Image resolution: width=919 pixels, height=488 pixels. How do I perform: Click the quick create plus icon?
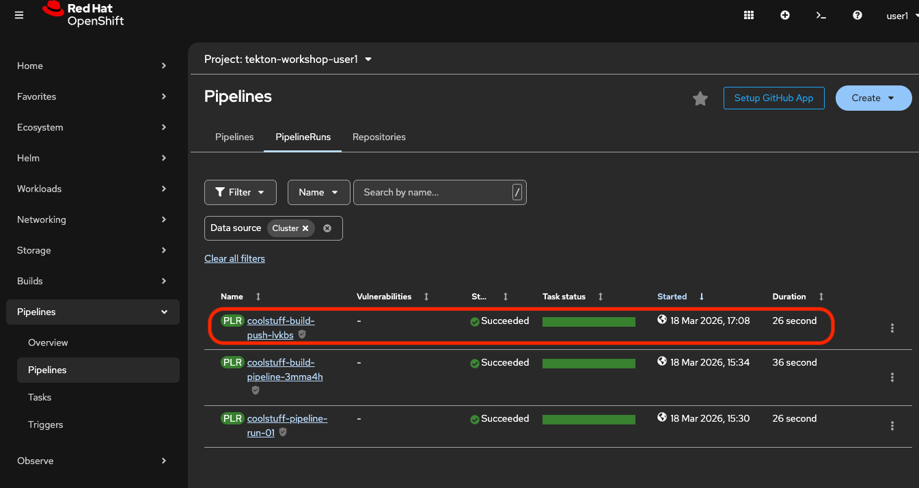(x=784, y=14)
